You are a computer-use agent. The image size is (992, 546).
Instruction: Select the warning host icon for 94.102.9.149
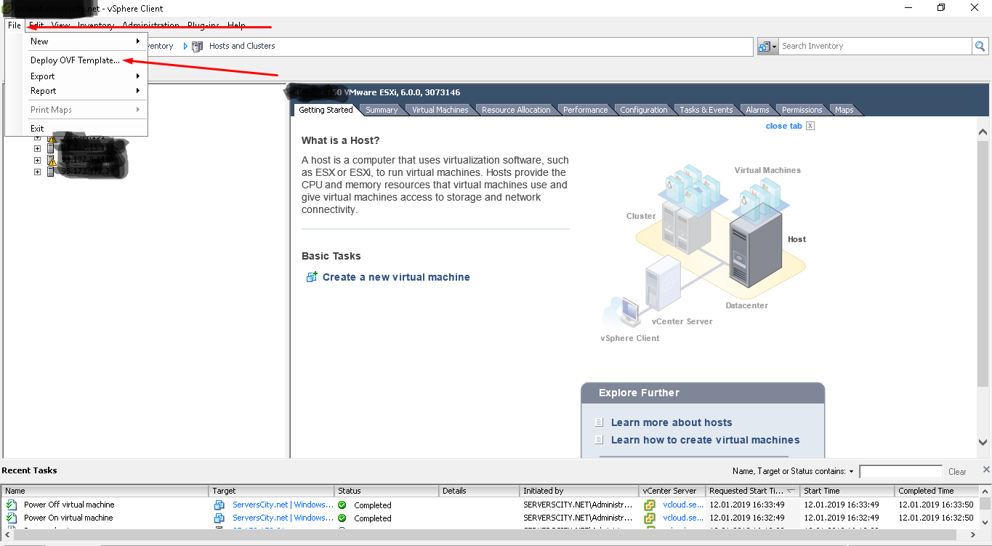tap(51, 160)
